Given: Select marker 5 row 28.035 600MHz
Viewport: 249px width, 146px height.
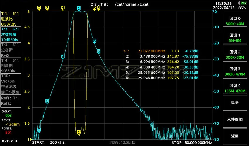Looking at the screenshot, I should coord(162,73).
